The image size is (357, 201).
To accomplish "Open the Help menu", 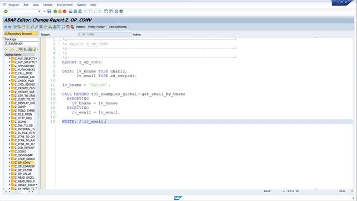I will tap(93, 5).
